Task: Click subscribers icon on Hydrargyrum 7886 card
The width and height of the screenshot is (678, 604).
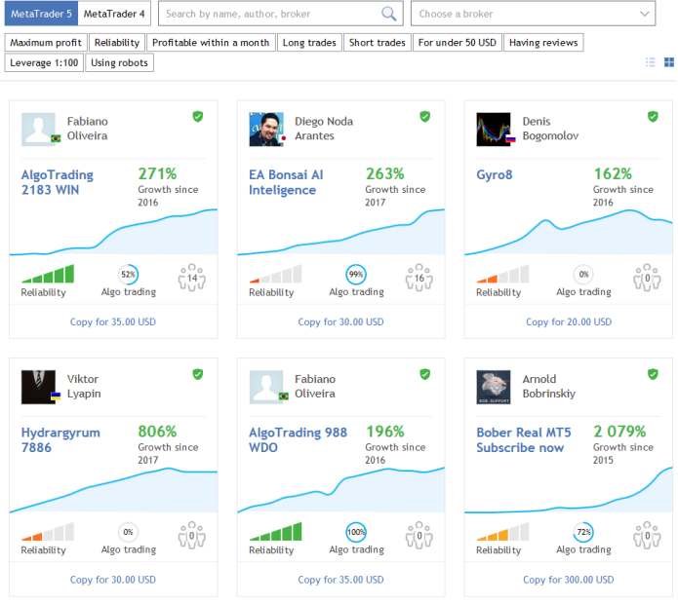Action: (x=191, y=535)
